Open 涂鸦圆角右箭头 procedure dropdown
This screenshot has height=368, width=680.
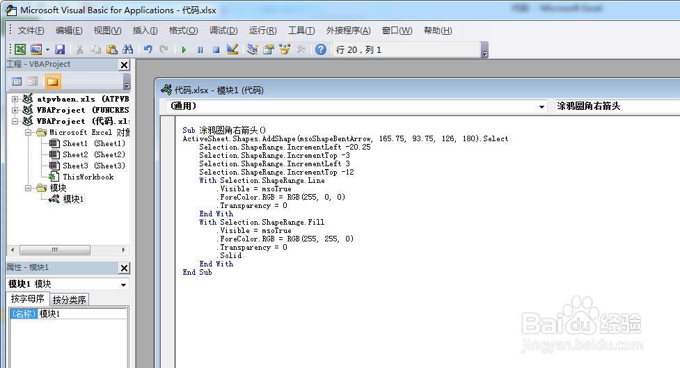pos(617,106)
